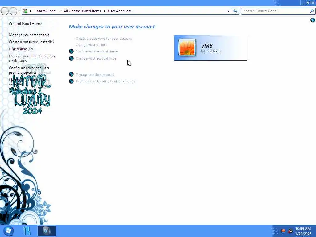Select All Control Panel Items breadcrumb
This screenshot has height=237, width=316.
(82, 11)
